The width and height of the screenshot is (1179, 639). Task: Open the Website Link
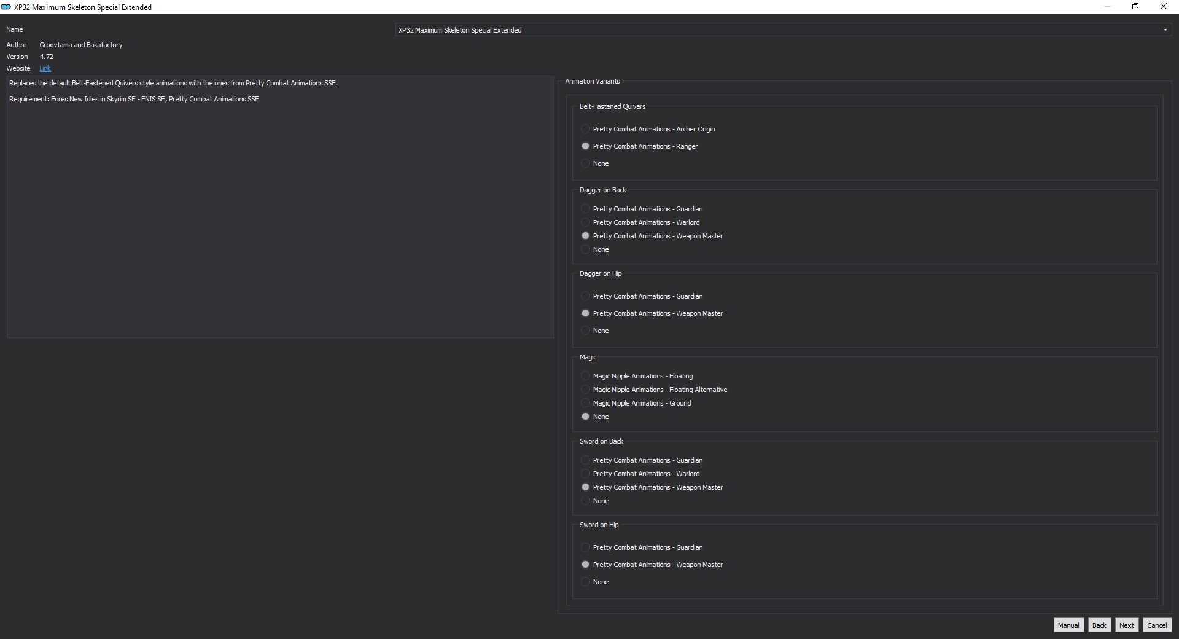pos(45,68)
